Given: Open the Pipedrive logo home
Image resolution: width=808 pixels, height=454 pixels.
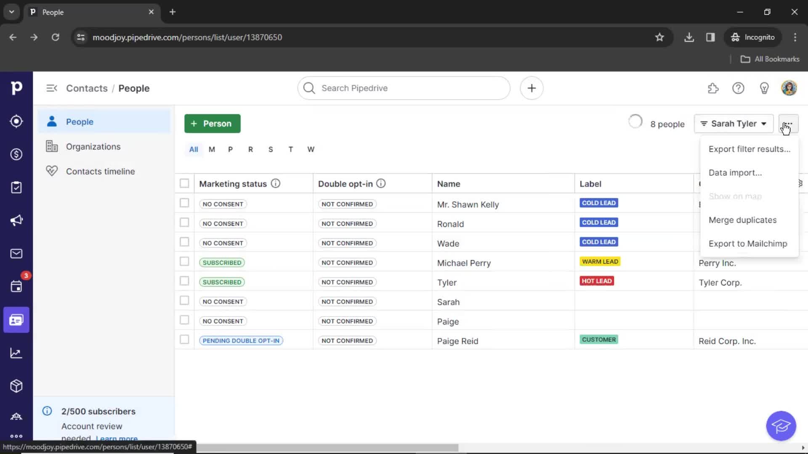Looking at the screenshot, I should [x=16, y=88].
